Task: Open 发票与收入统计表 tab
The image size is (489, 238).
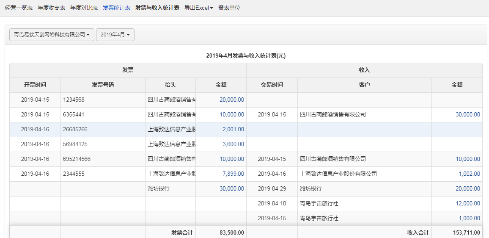Action: [157, 8]
